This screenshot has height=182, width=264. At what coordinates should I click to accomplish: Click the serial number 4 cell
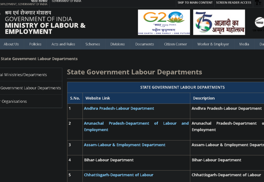(75, 163)
